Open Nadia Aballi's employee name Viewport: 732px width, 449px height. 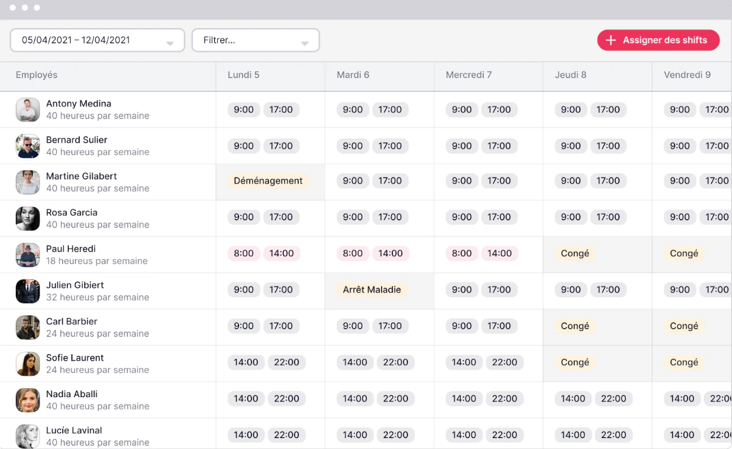point(72,394)
